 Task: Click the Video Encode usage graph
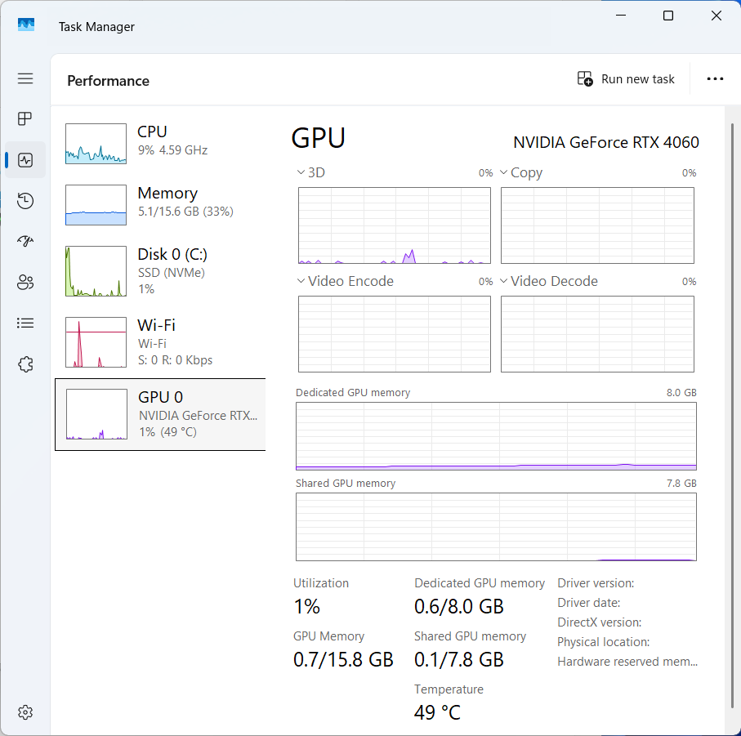click(x=395, y=334)
